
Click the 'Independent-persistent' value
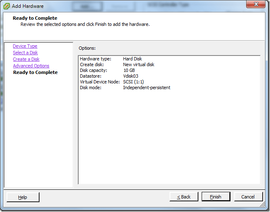[x=147, y=88]
